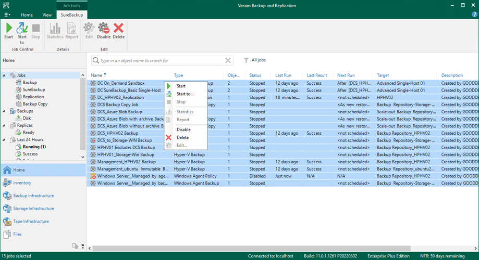This screenshot has width=479, height=260.
Task: Click the Disable job ribbon icon
Action: point(104,28)
